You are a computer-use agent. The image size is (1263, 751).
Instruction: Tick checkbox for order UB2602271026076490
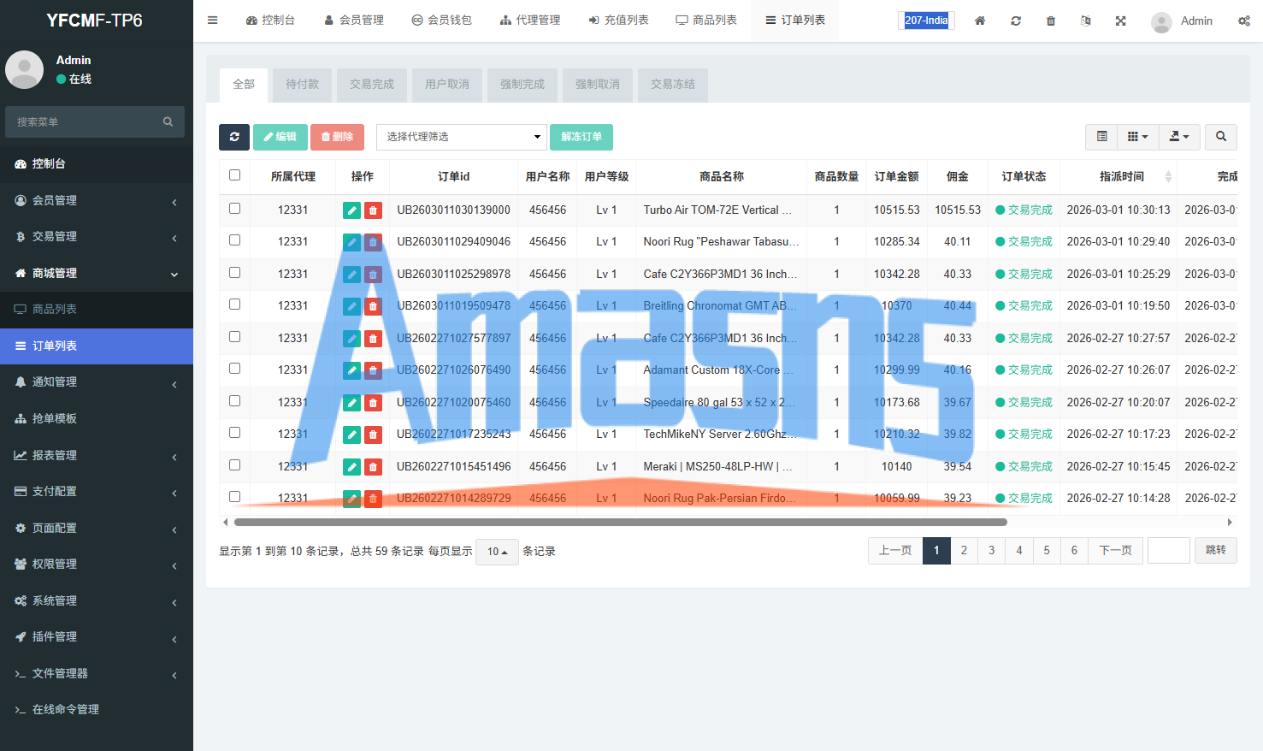(x=235, y=369)
